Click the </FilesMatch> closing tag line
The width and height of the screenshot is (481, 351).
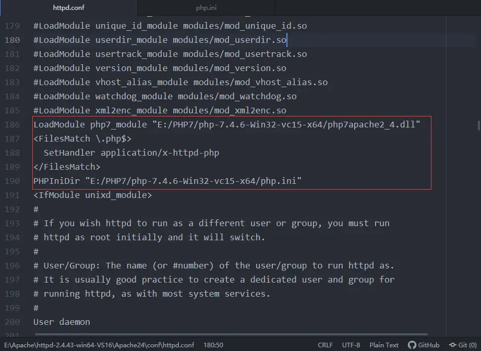click(x=67, y=167)
